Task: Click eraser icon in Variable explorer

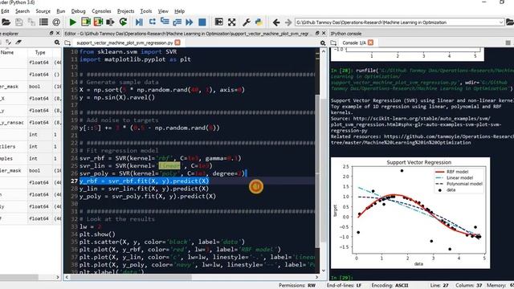Action: (x=18, y=43)
